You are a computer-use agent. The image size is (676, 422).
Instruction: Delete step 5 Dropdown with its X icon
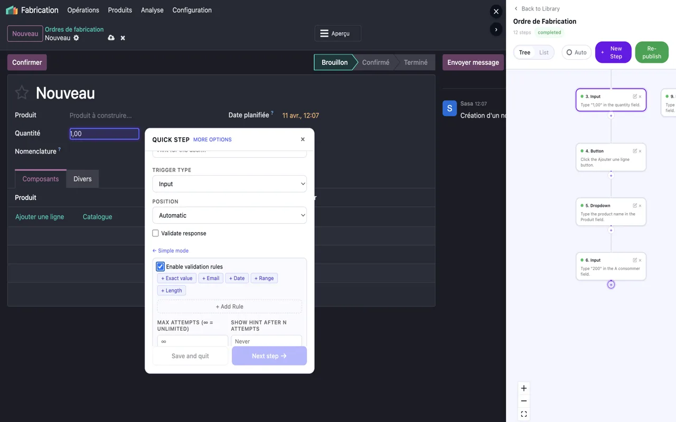click(640, 206)
